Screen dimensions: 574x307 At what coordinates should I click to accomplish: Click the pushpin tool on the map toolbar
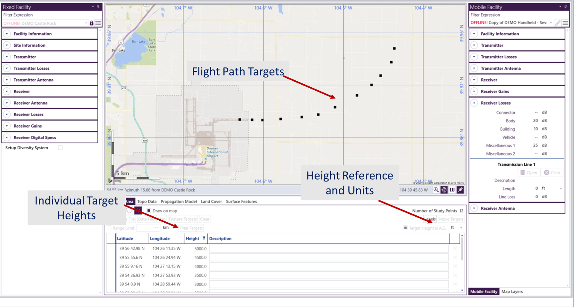coord(460,190)
